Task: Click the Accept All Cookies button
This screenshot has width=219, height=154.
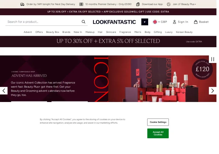Action: pyautogui.click(x=158, y=133)
